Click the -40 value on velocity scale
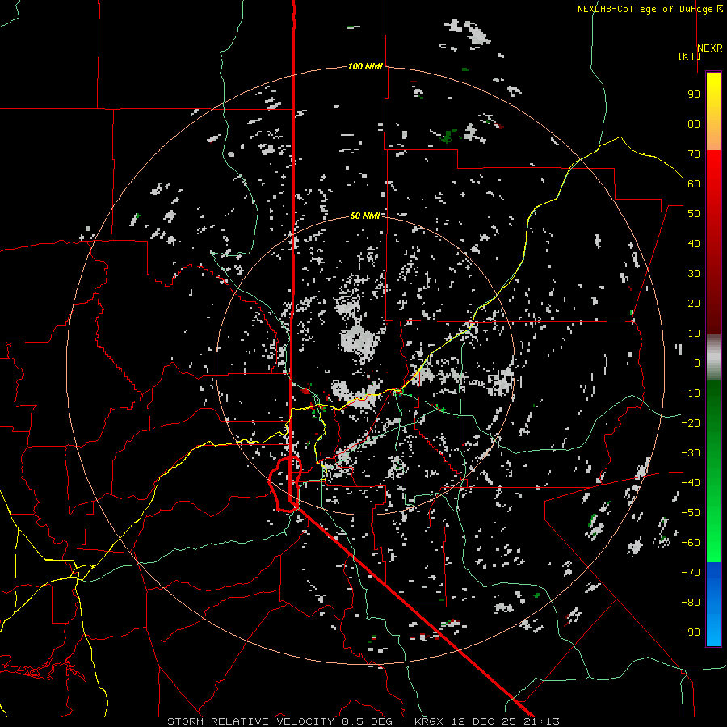 pyautogui.click(x=691, y=483)
